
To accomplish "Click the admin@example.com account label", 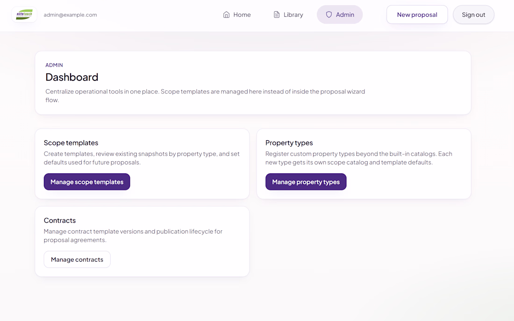I will pos(70,15).
